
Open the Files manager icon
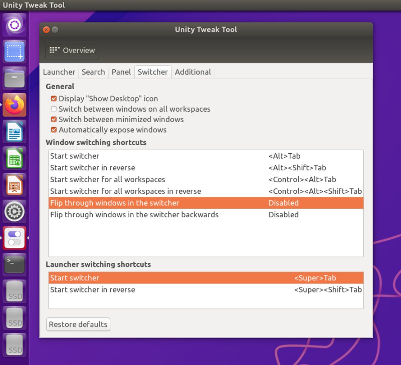pos(15,79)
